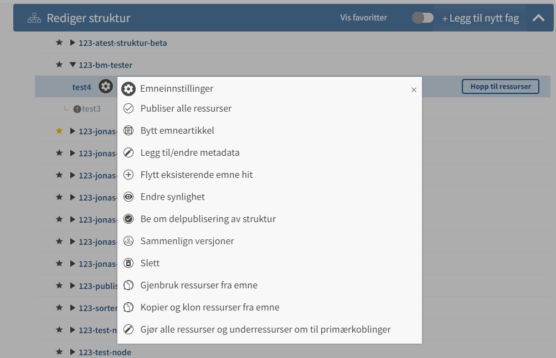Click the eye icon for Endre synlighet
Viewport: 556px width, 358px height.
coord(128,197)
